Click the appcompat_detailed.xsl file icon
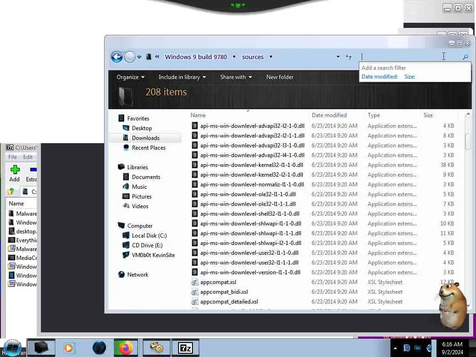The image size is (476, 357). pyautogui.click(x=195, y=301)
